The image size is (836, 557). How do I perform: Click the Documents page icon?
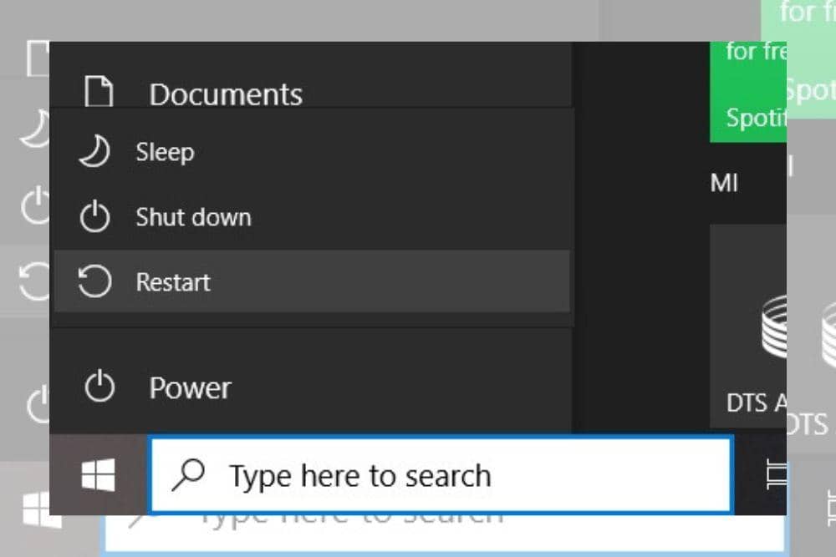point(99,92)
